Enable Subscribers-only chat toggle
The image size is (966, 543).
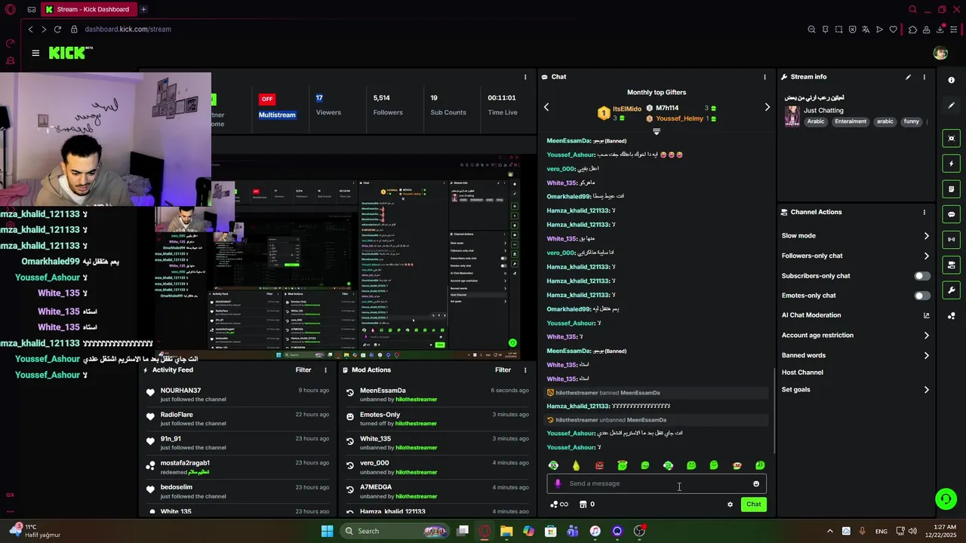pos(922,276)
